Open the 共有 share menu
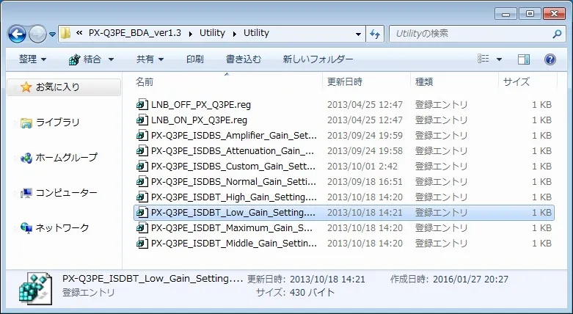 [150, 59]
